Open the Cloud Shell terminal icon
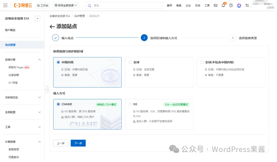This screenshot has height=162, width=277. 215,5
